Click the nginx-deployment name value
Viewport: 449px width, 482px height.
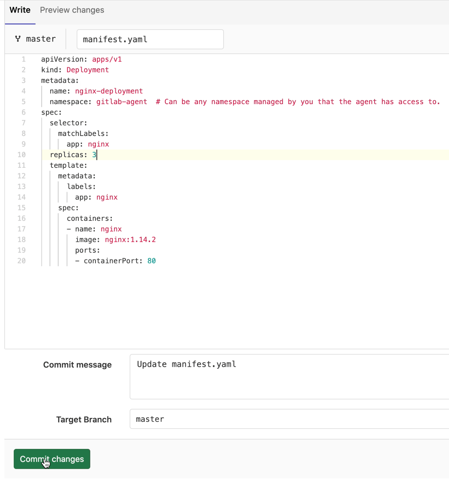click(109, 91)
